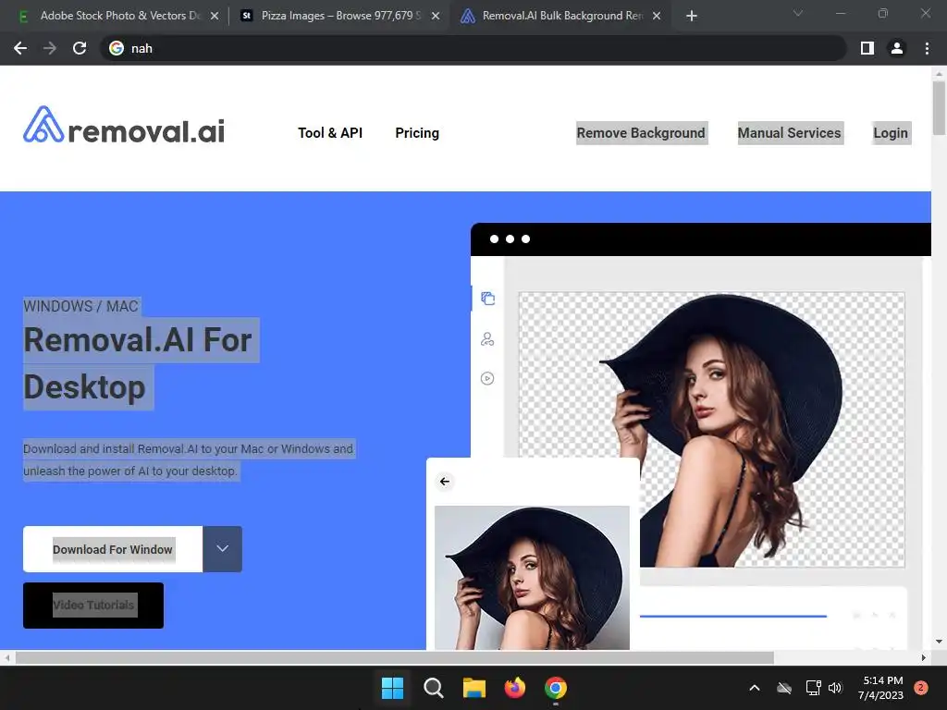Open tab search chevron in title bar
947x710 pixels.
pos(798,13)
